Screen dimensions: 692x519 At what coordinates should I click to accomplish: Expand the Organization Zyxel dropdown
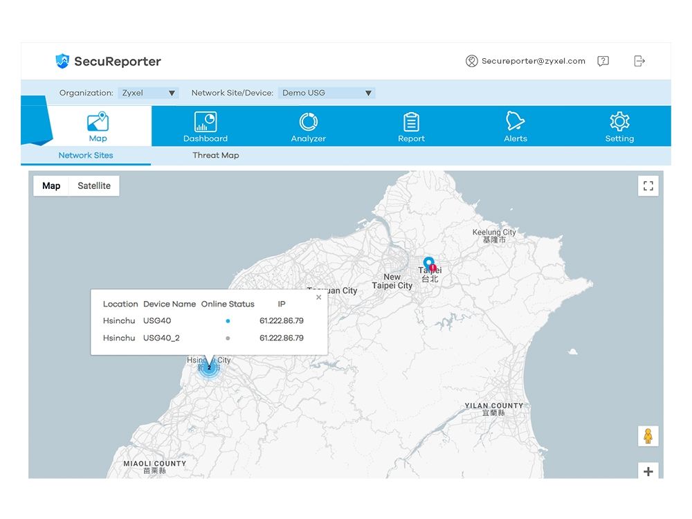[148, 93]
